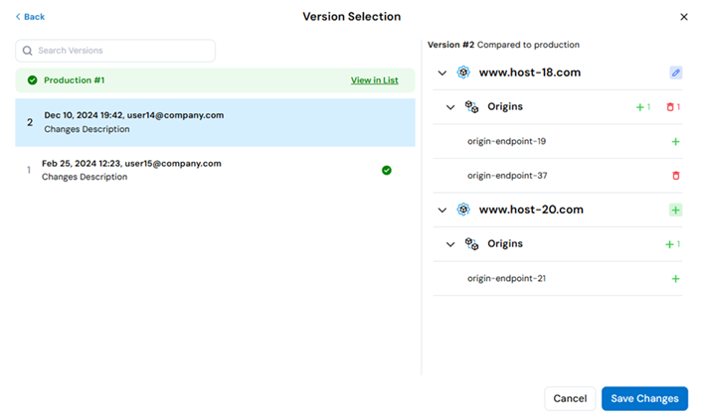The width and height of the screenshot is (706, 419).
Task: Collapse the www.host-20.com section
Action: 442,209
